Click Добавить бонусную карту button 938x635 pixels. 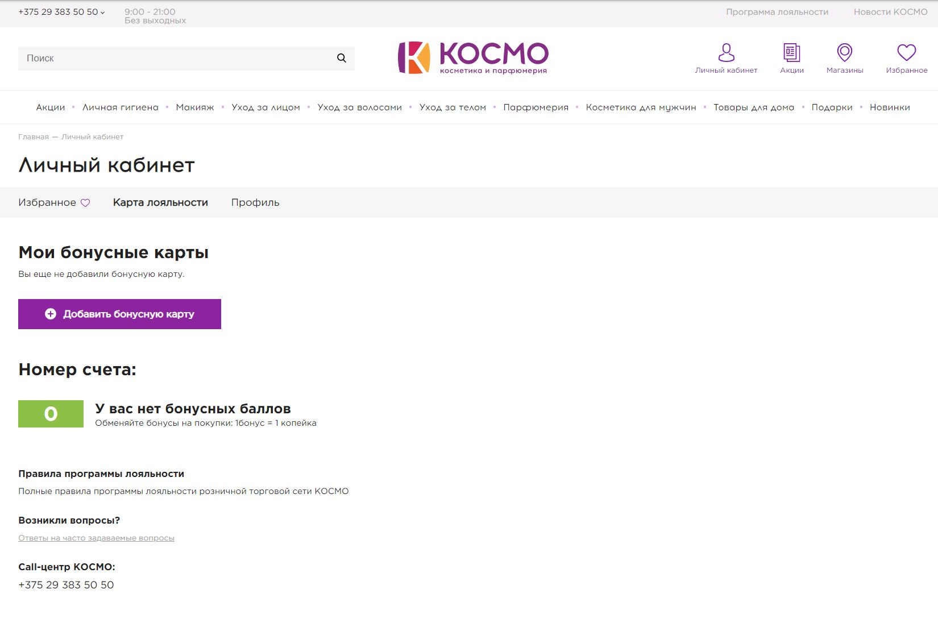[x=119, y=314]
